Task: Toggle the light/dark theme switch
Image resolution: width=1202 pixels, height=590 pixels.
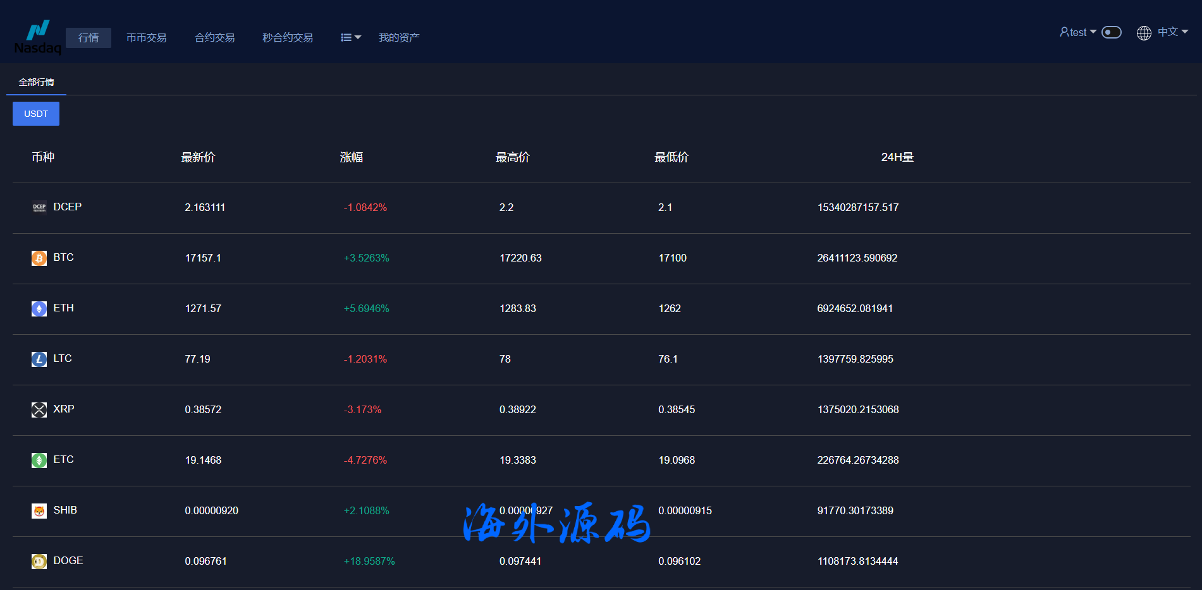Action: 1111,32
